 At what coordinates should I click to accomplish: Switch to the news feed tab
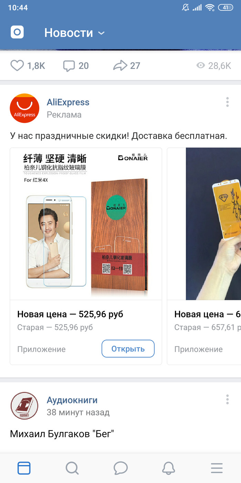(x=24, y=468)
